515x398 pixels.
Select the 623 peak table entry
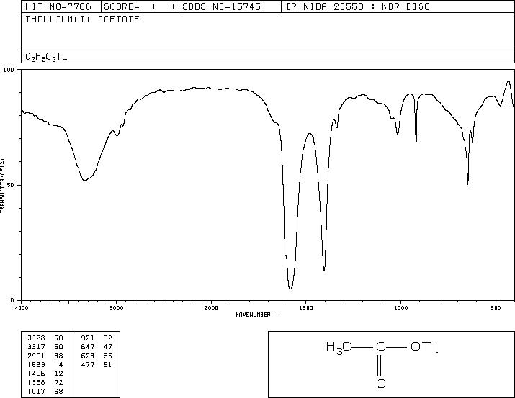pyautogui.click(x=97, y=356)
